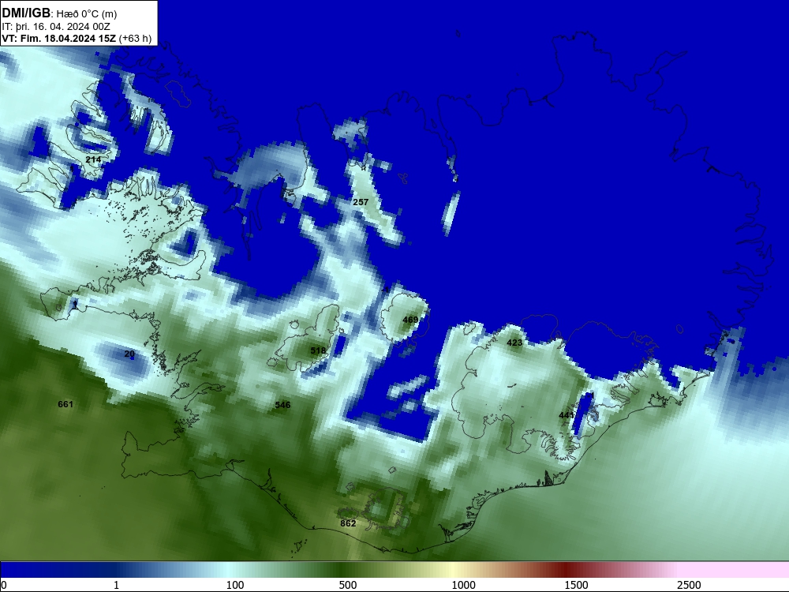
Task: Click the 100 tick label on legend
Action: [x=235, y=585]
